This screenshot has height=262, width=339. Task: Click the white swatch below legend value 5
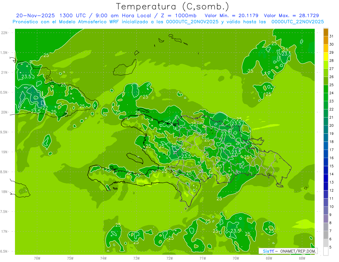(x=326, y=251)
